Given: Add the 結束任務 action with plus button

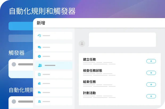Looking at the screenshot, I should [151, 85].
